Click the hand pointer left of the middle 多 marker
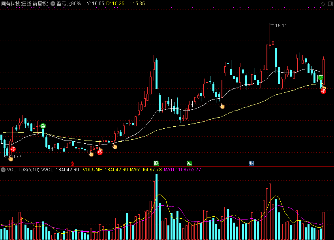The width and height of the screenshot is (334, 240). click(91, 154)
